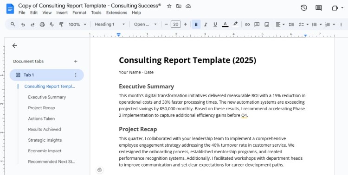348x175 pixels.
Task: Increase font size with plus
Action: [x=185, y=24]
